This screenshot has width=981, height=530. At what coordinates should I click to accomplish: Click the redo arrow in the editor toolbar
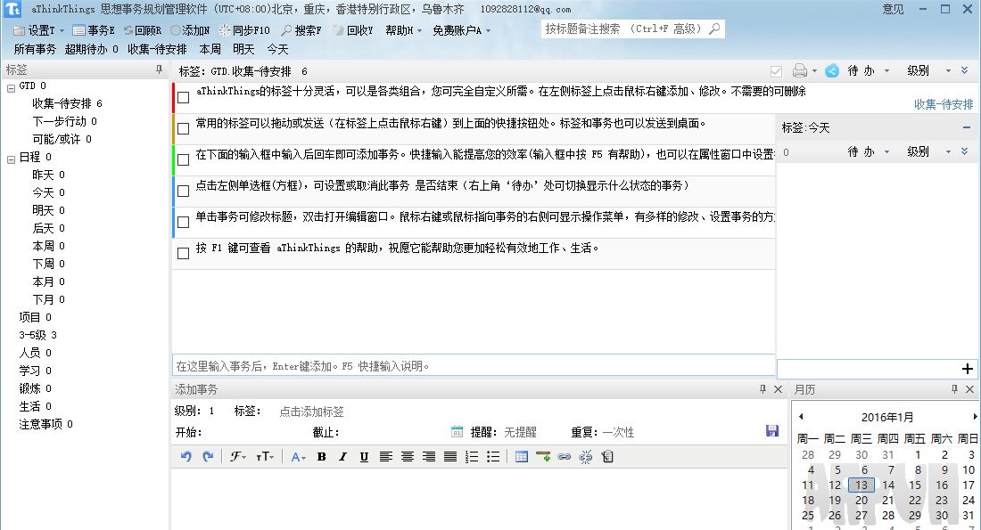208,457
